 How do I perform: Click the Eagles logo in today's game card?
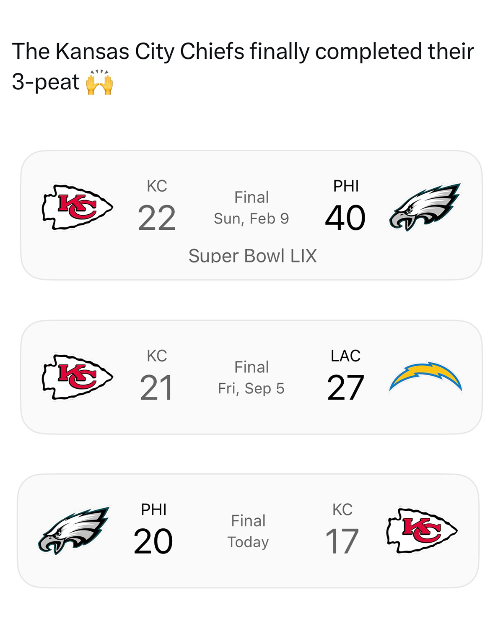[x=74, y=530]
